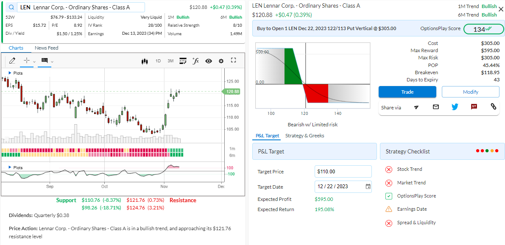This screenshot has height=245, width=505.
Task: Add an indicator with fx icon
Action: tap(195, 61)
